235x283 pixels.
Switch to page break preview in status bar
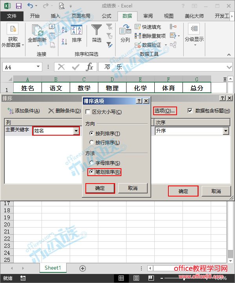[x=151, y=278]
